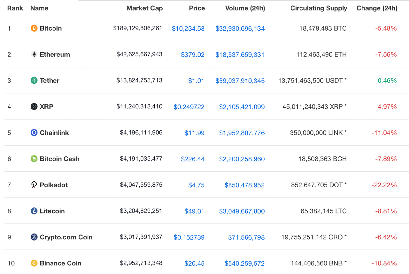Click Binance Coin volume $540,259,572
Viewport: 409px width, 274px height.
245,264
